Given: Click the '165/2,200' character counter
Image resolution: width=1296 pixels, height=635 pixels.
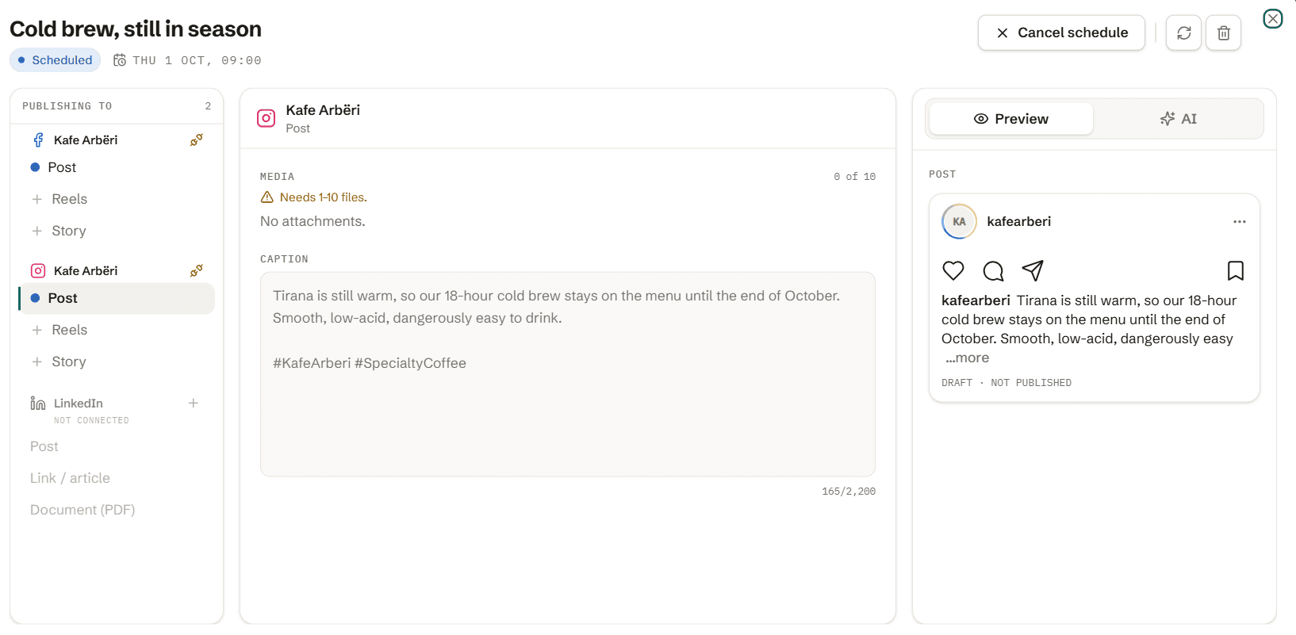Looking at the screenshot, I should click(x=849, y=492).
